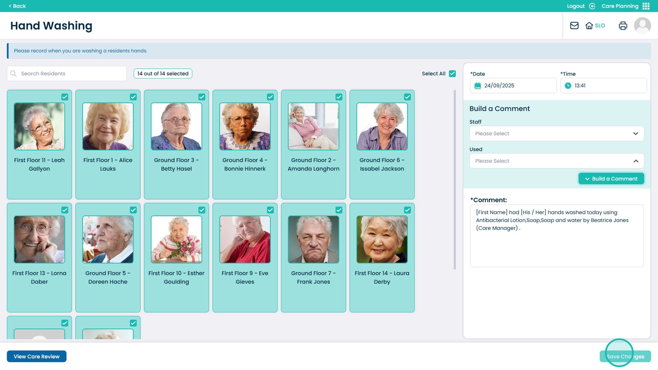Click inside the Comment text area

(x=556, y=236)
